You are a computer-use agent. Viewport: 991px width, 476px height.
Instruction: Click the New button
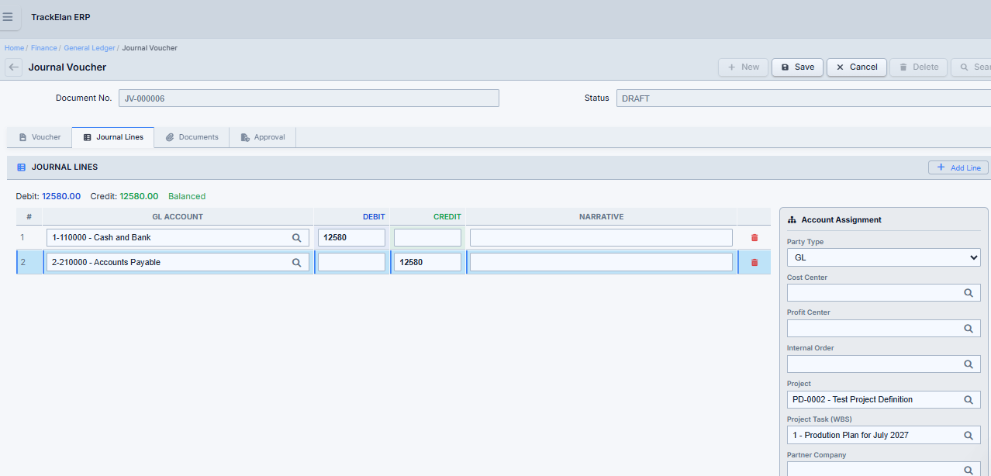(743, 67)
